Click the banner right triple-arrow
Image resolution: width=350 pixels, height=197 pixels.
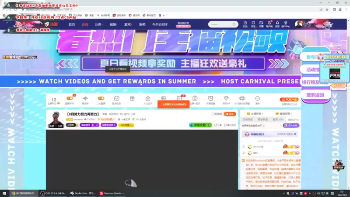[278, 63]
